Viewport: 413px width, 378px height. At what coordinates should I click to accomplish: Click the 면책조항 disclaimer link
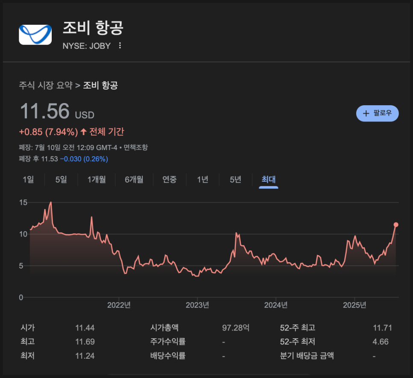[x=136, y=148]
